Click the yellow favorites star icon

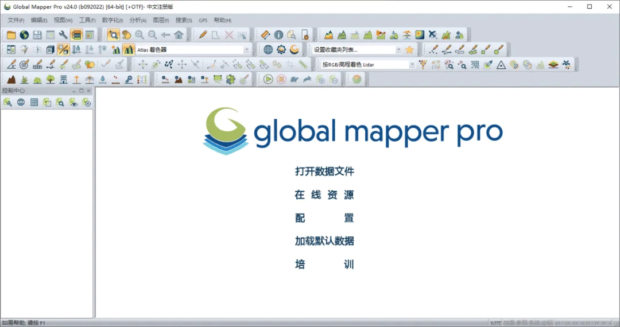[410, 50]
